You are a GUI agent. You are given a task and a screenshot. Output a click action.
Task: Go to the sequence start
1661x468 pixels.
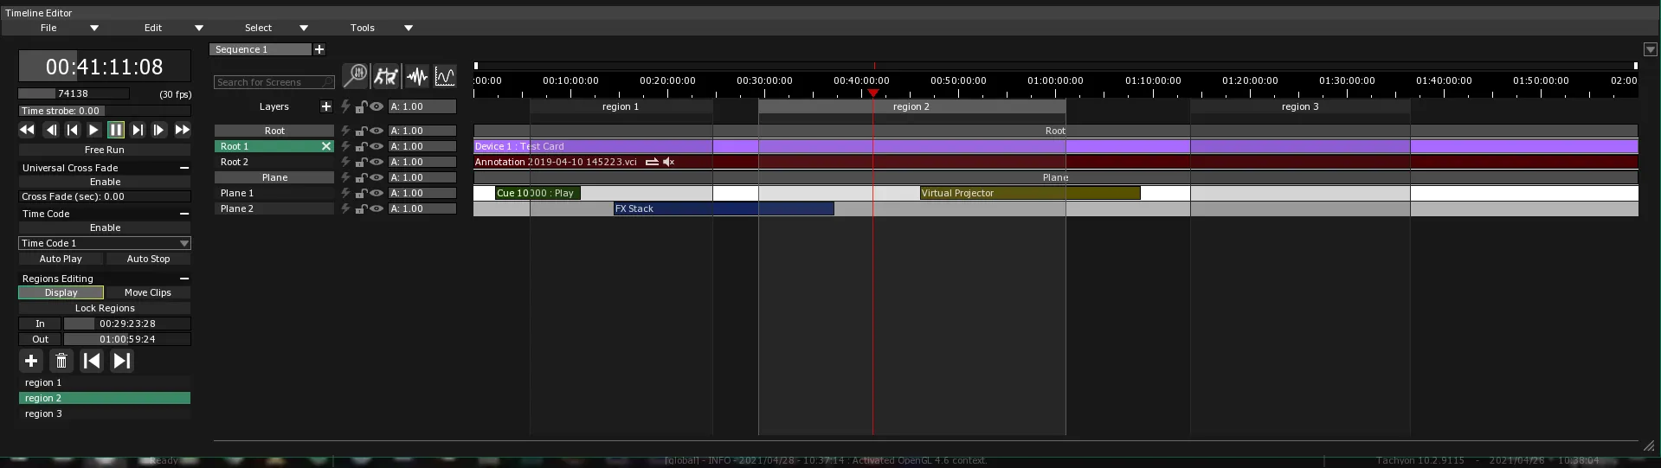pos(73,130)
